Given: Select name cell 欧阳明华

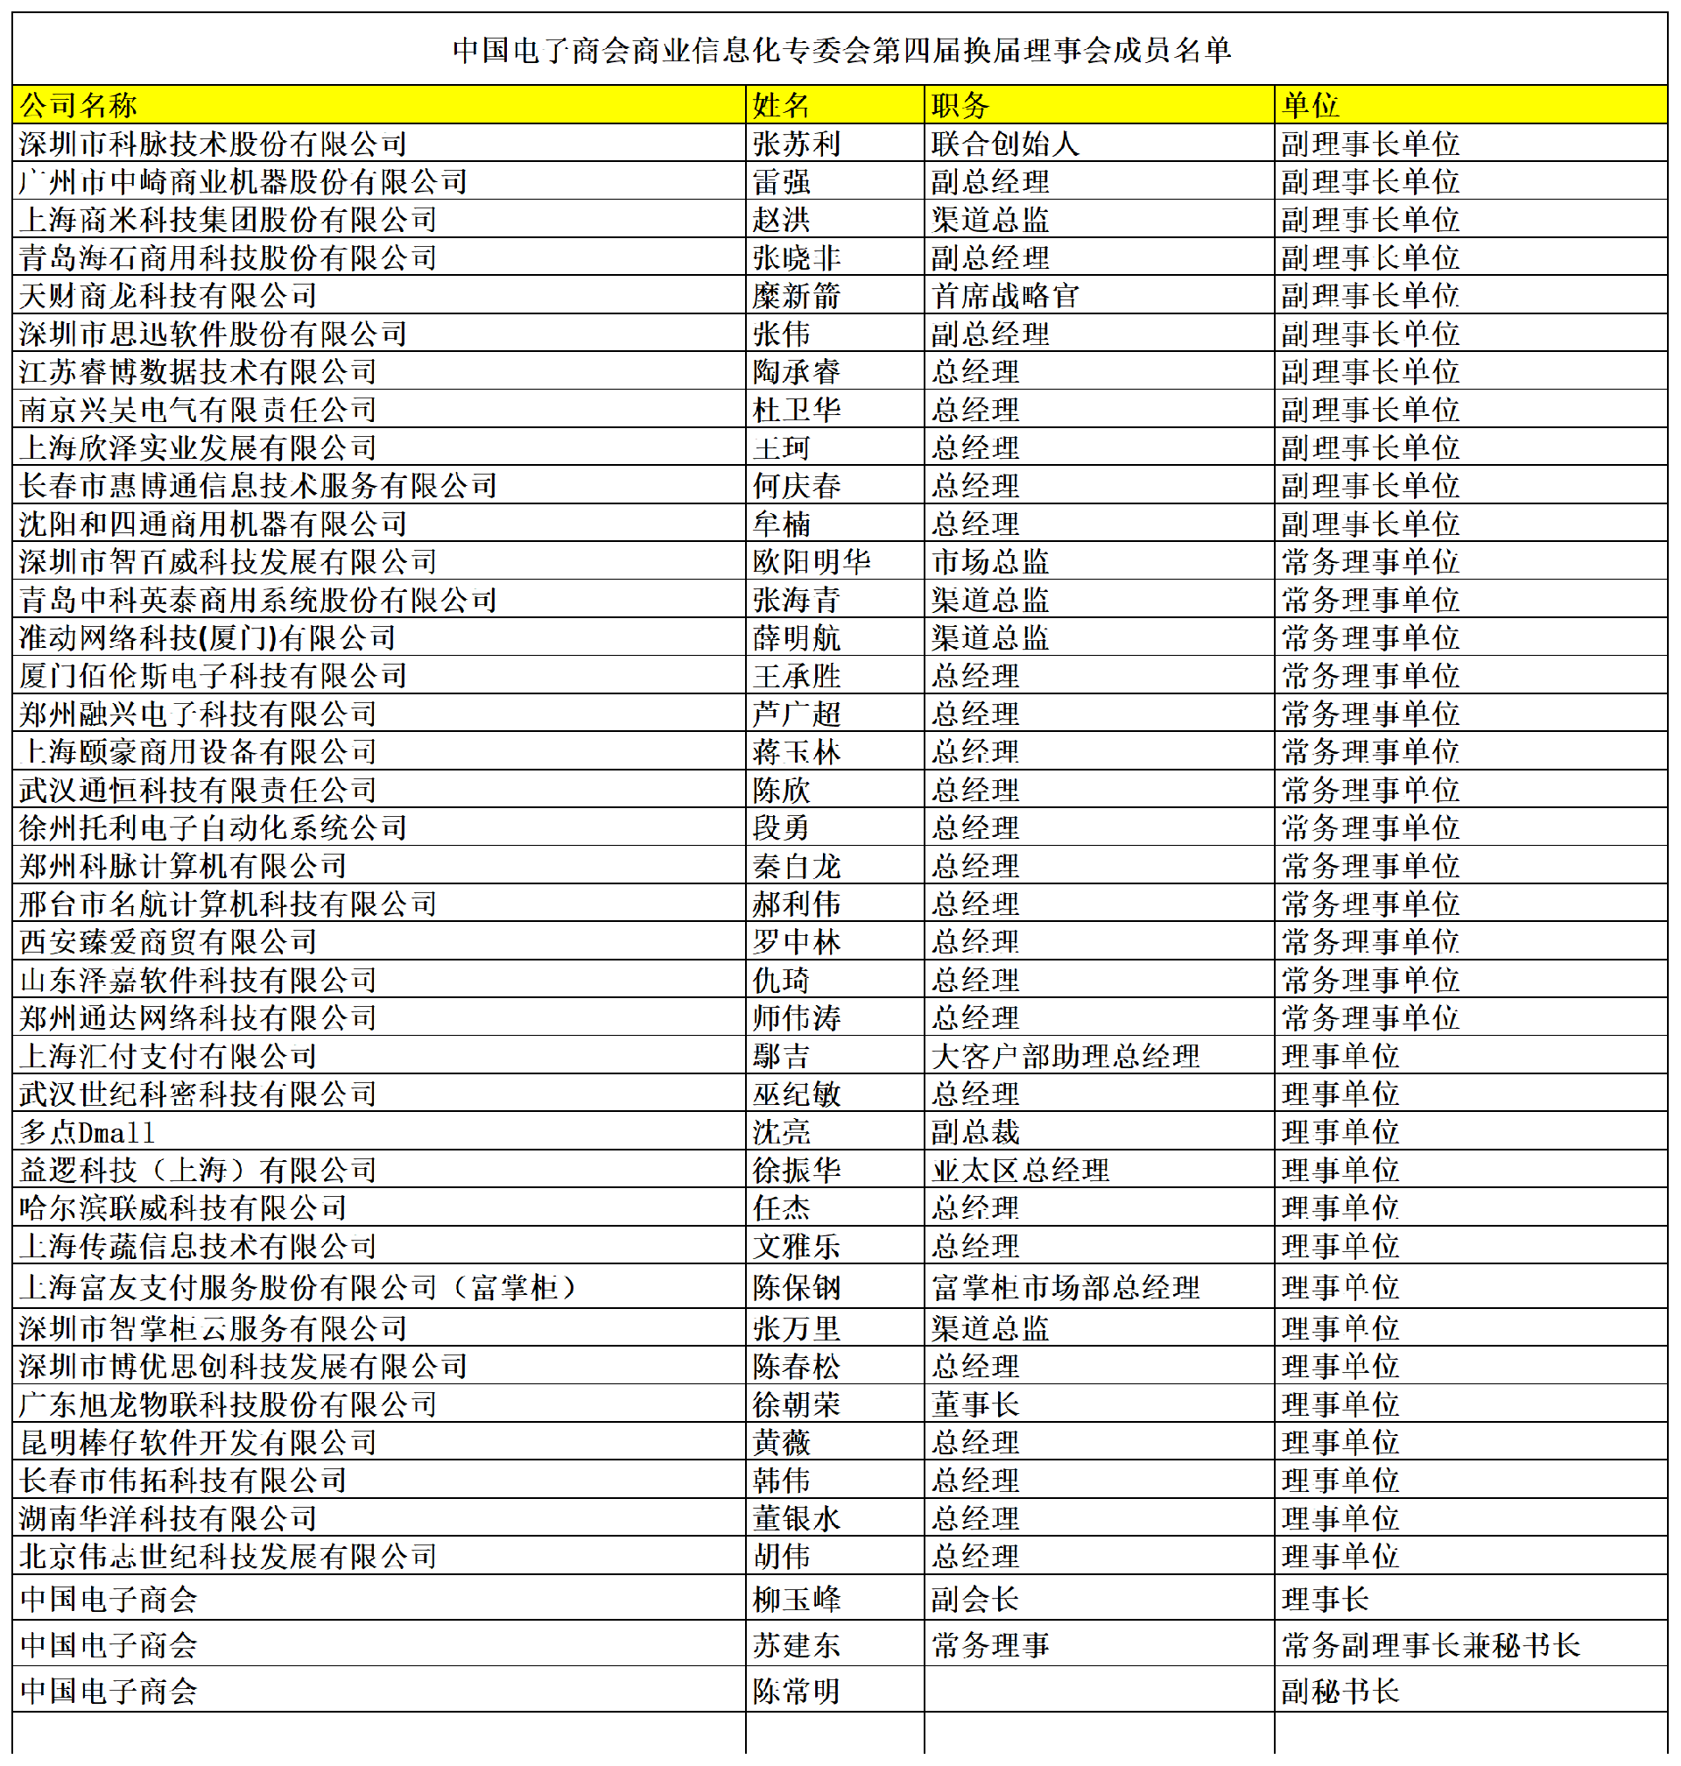Looking at the screenshot, I should point(835,562).
